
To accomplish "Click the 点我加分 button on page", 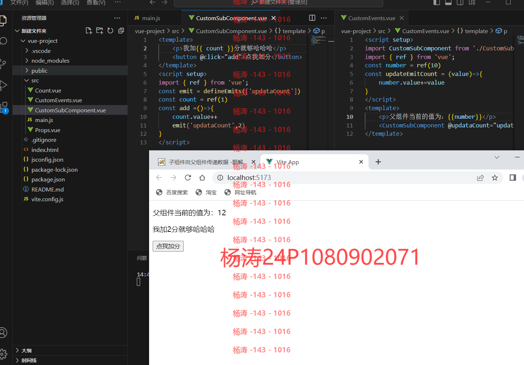I will point(168,246).
